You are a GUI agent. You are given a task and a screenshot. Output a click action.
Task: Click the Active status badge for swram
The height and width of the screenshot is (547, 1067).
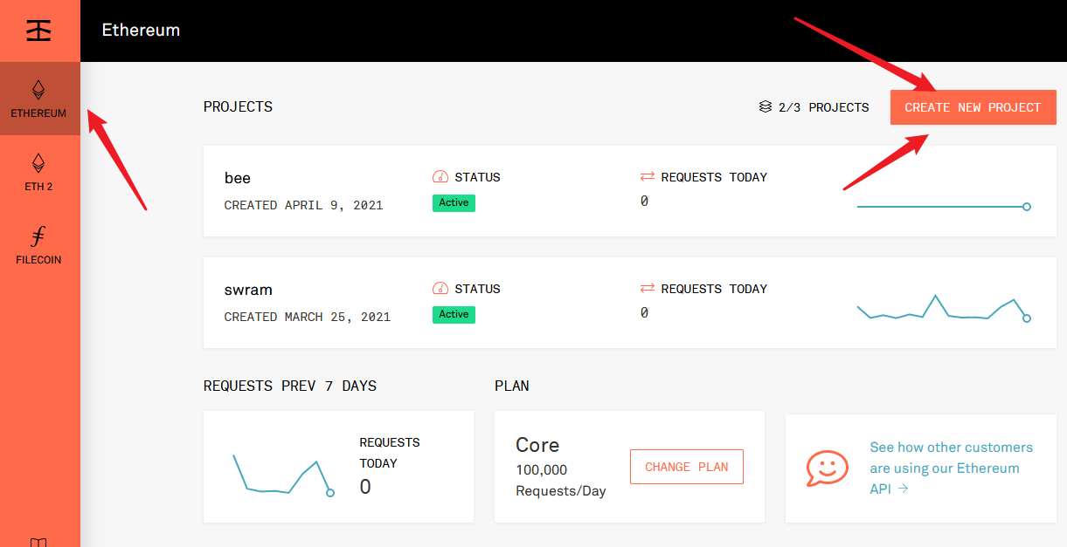[454, 315]
